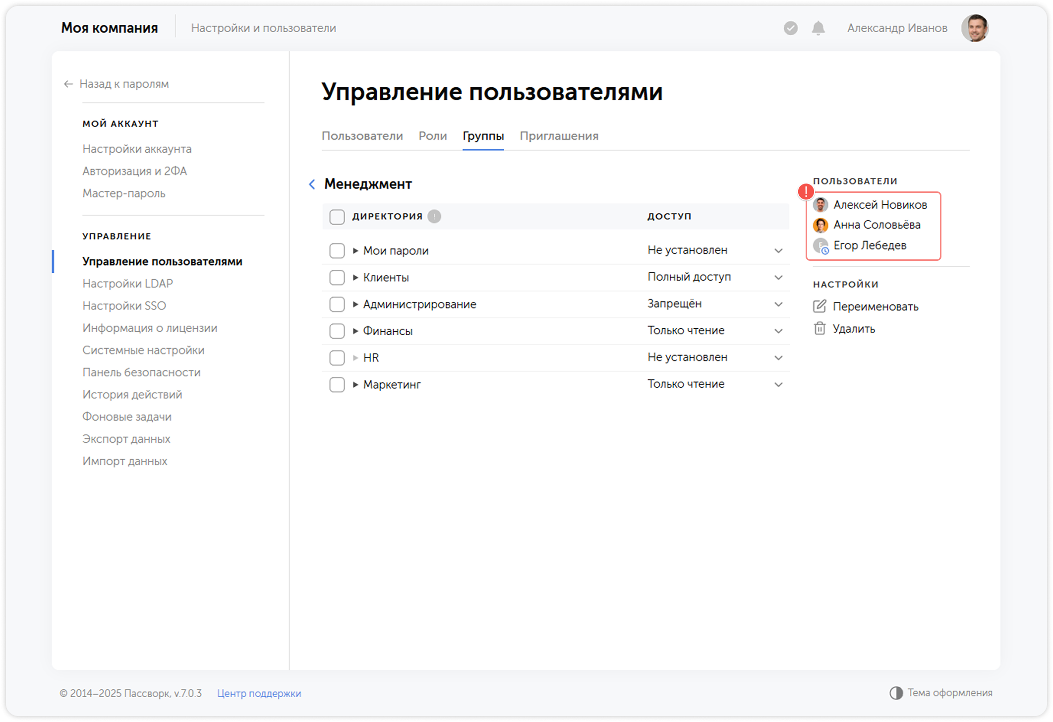Expand the Маркетинг folder triangle
The image size is (1053, 722).
click(x=355, y=384)
